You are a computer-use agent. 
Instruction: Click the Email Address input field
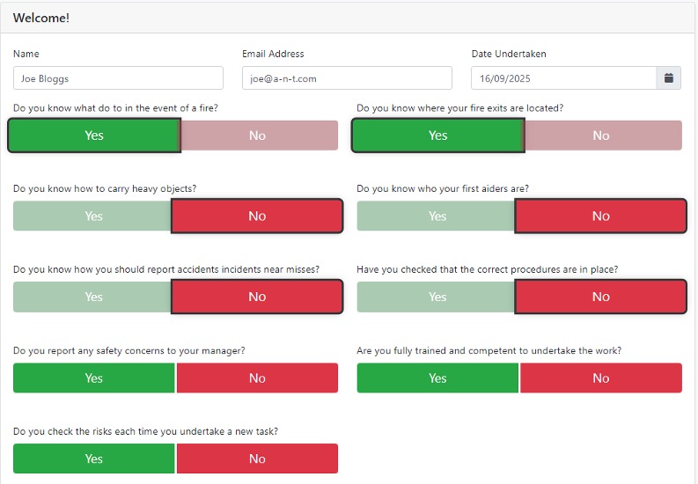point(347,78)
